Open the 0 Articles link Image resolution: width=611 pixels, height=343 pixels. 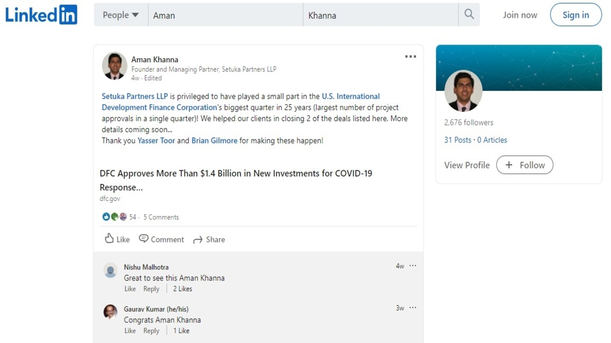[492, 140]
